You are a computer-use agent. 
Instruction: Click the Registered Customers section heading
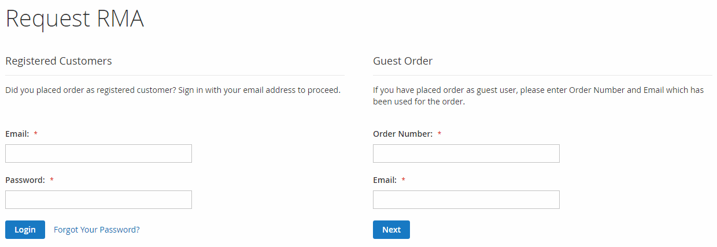coord(58,61)
